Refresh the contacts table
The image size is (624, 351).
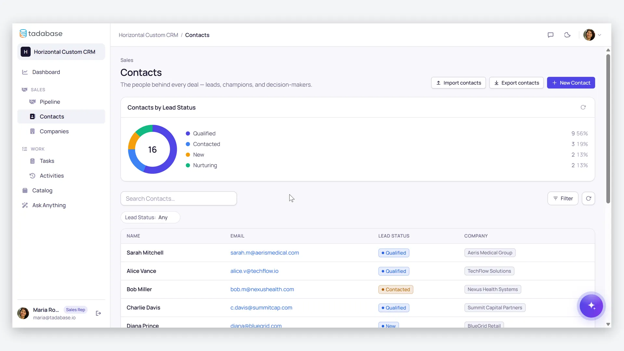tap(588, 198)
